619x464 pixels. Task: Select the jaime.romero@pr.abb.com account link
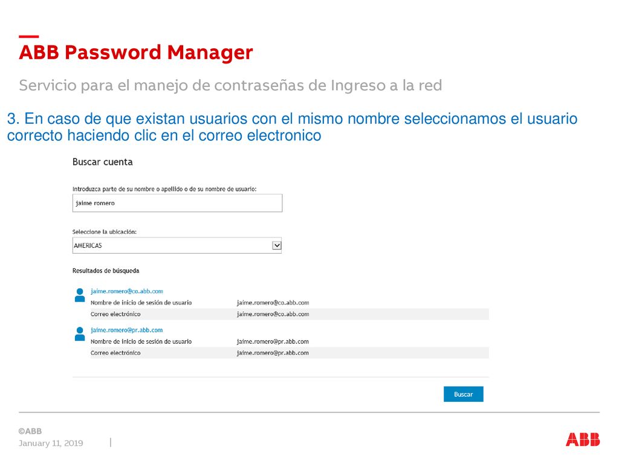click(x=127, y=330)
